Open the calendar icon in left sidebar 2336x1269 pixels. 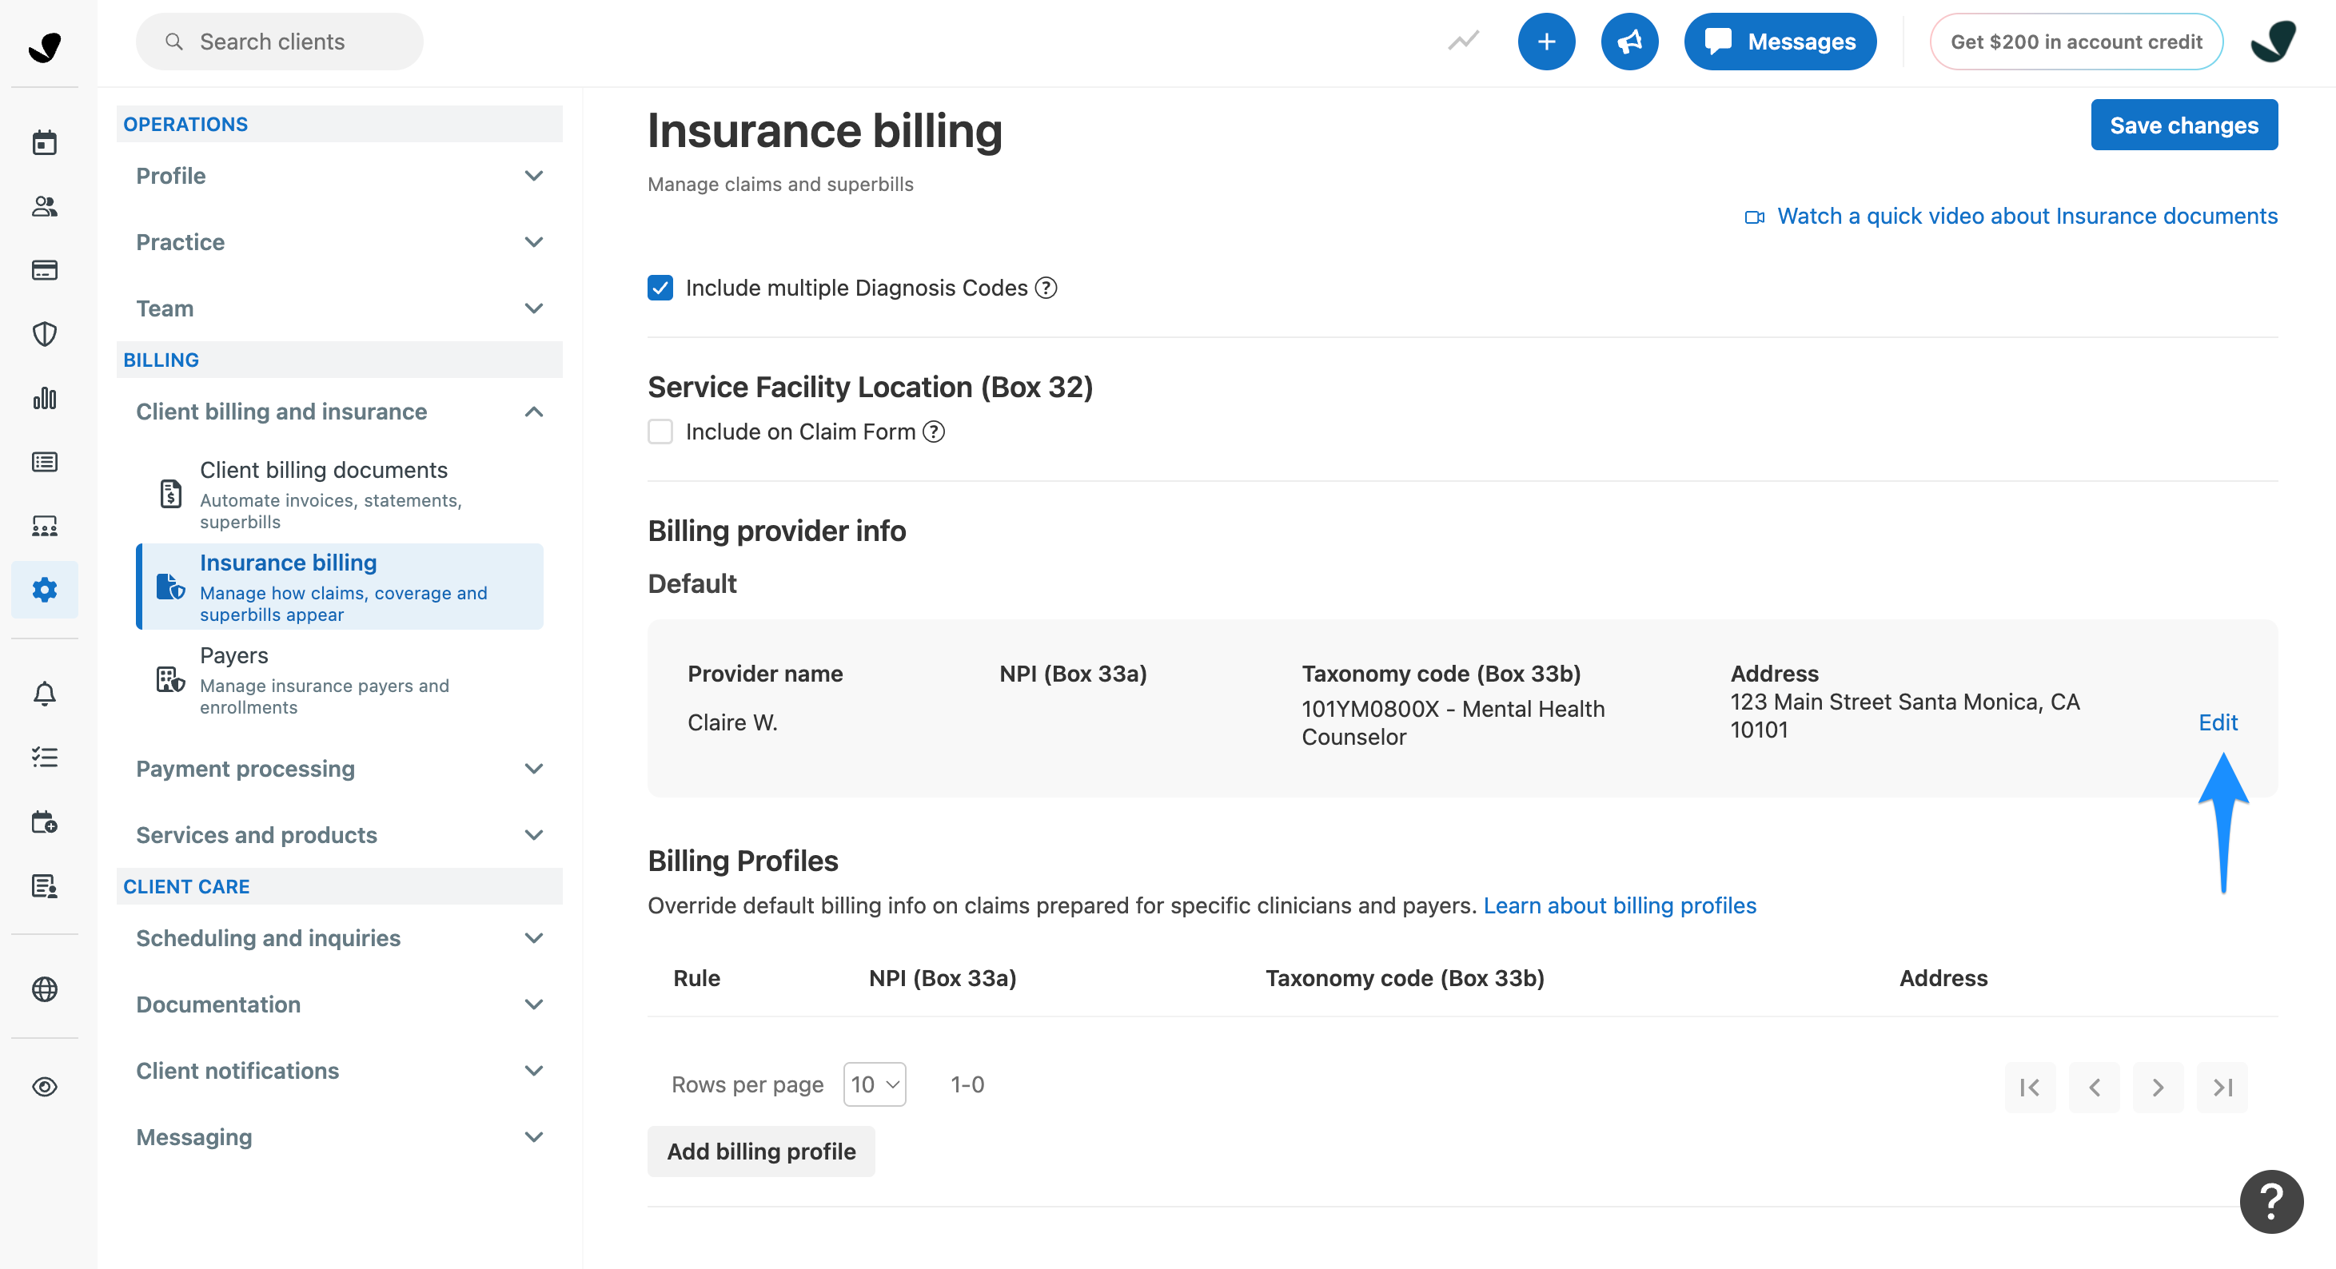tap(45, 142)
